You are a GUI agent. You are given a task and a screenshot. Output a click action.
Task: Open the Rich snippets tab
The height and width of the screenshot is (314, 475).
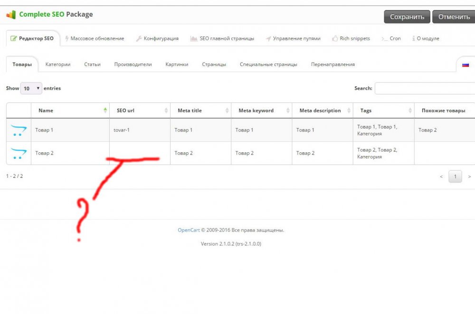(351, 38)
